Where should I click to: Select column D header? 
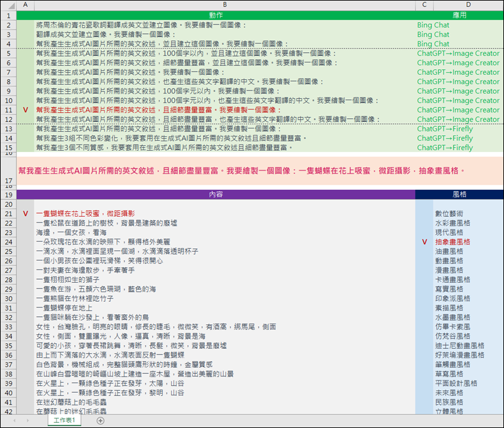point(468,5)
